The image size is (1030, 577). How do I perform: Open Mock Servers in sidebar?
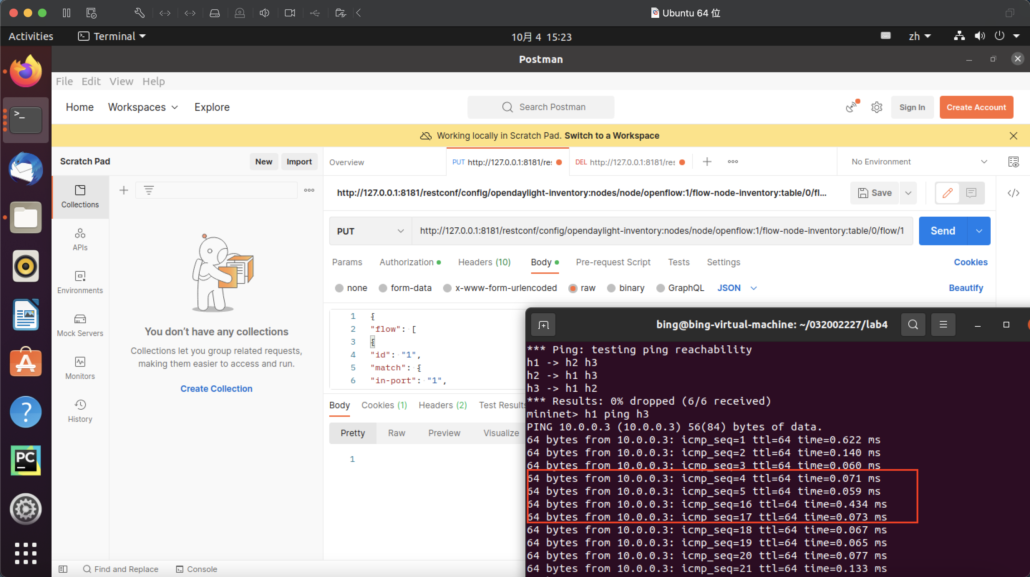pyautogui.click(x=80, y=325)
